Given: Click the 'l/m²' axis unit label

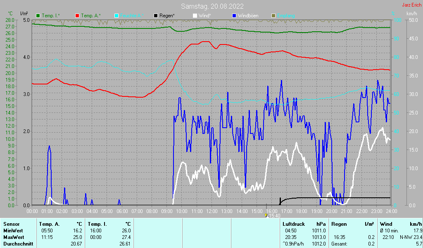Looking at the screenshot, I should (24, 13).
